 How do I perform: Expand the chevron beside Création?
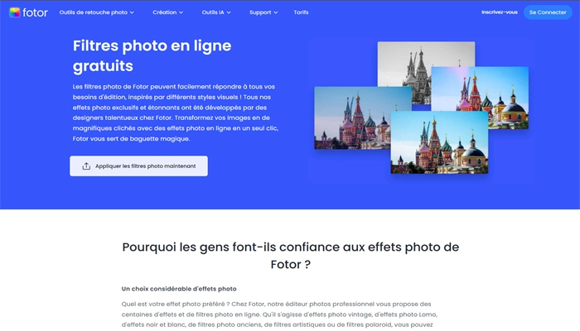pos(181,12)
